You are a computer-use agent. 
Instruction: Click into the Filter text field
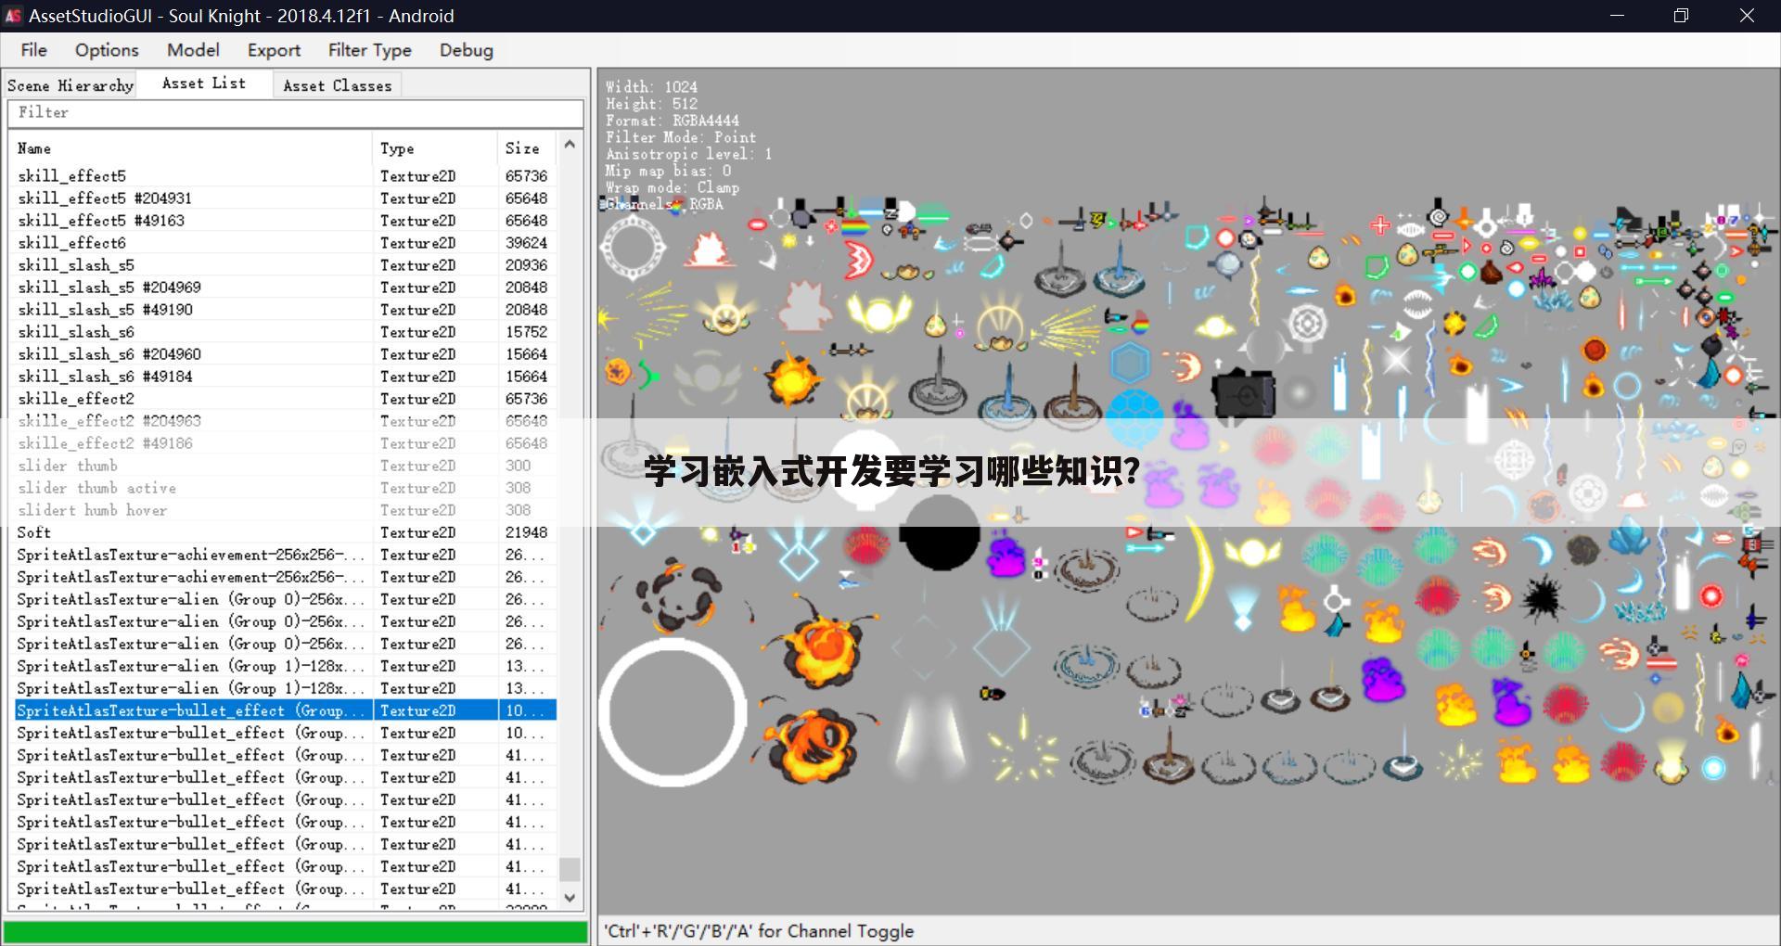coord(295,113)
